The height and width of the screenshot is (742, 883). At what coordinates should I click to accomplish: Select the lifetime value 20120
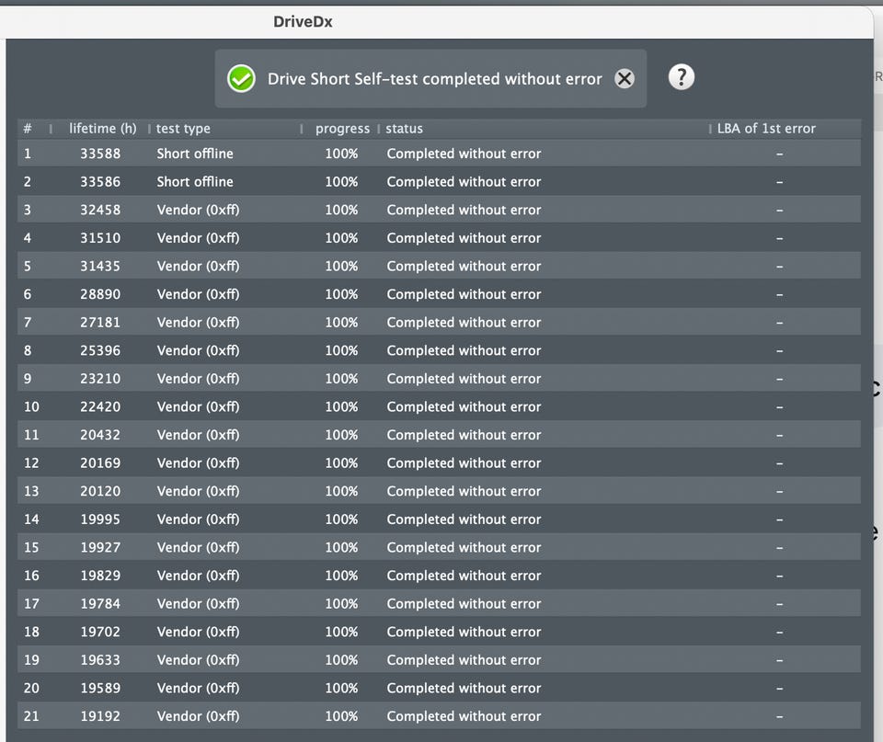pyautogui.click(x=100, y=492)
